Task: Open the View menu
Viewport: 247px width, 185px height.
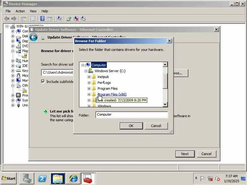Action: [33, 11]
